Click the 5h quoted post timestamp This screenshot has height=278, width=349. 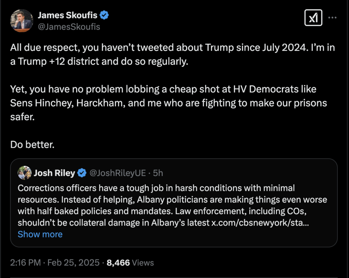[158, 173]
